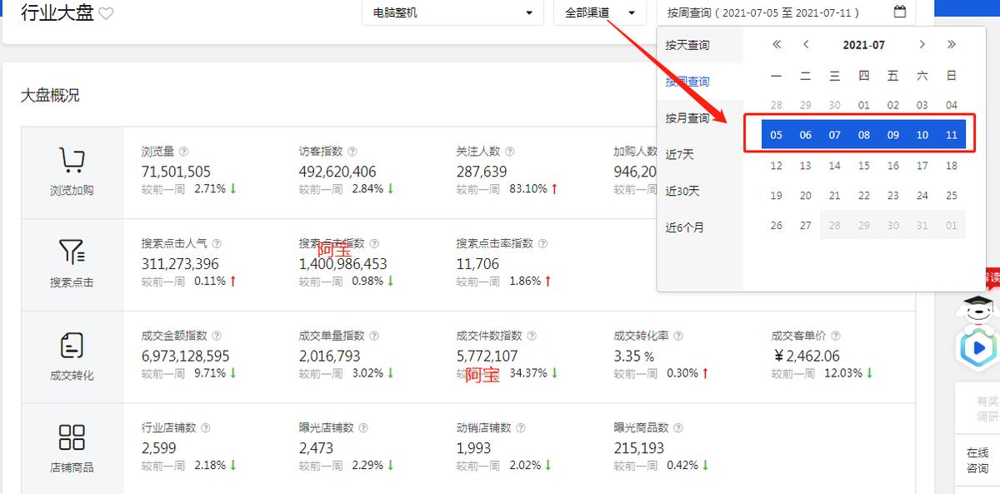This screenshot has width=1000, height=494.
Task: Select July 15 in the calendar
Action: (x=863, y=165)
